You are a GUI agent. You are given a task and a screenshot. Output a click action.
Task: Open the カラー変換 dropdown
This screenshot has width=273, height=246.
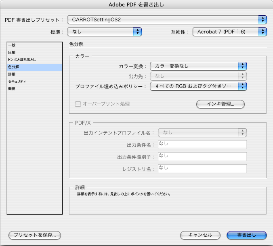(x=198, y=66)
